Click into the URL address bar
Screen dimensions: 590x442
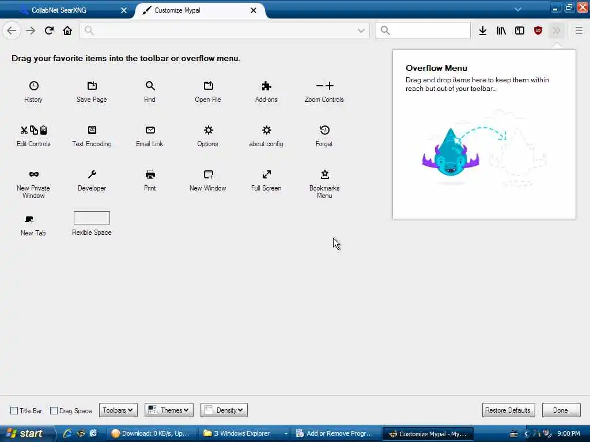pyautogui.click(x=225, y=31)
